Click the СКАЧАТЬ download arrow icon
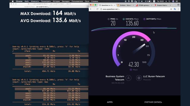Viewport: 190px width, 106px height. pyautogui.click(x=123, y=19)
